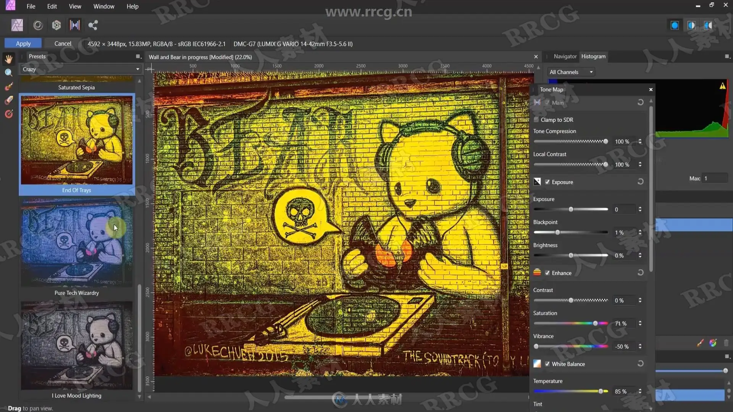Select the View hand tool
This screenshot has width=733, height=412.
9,59
